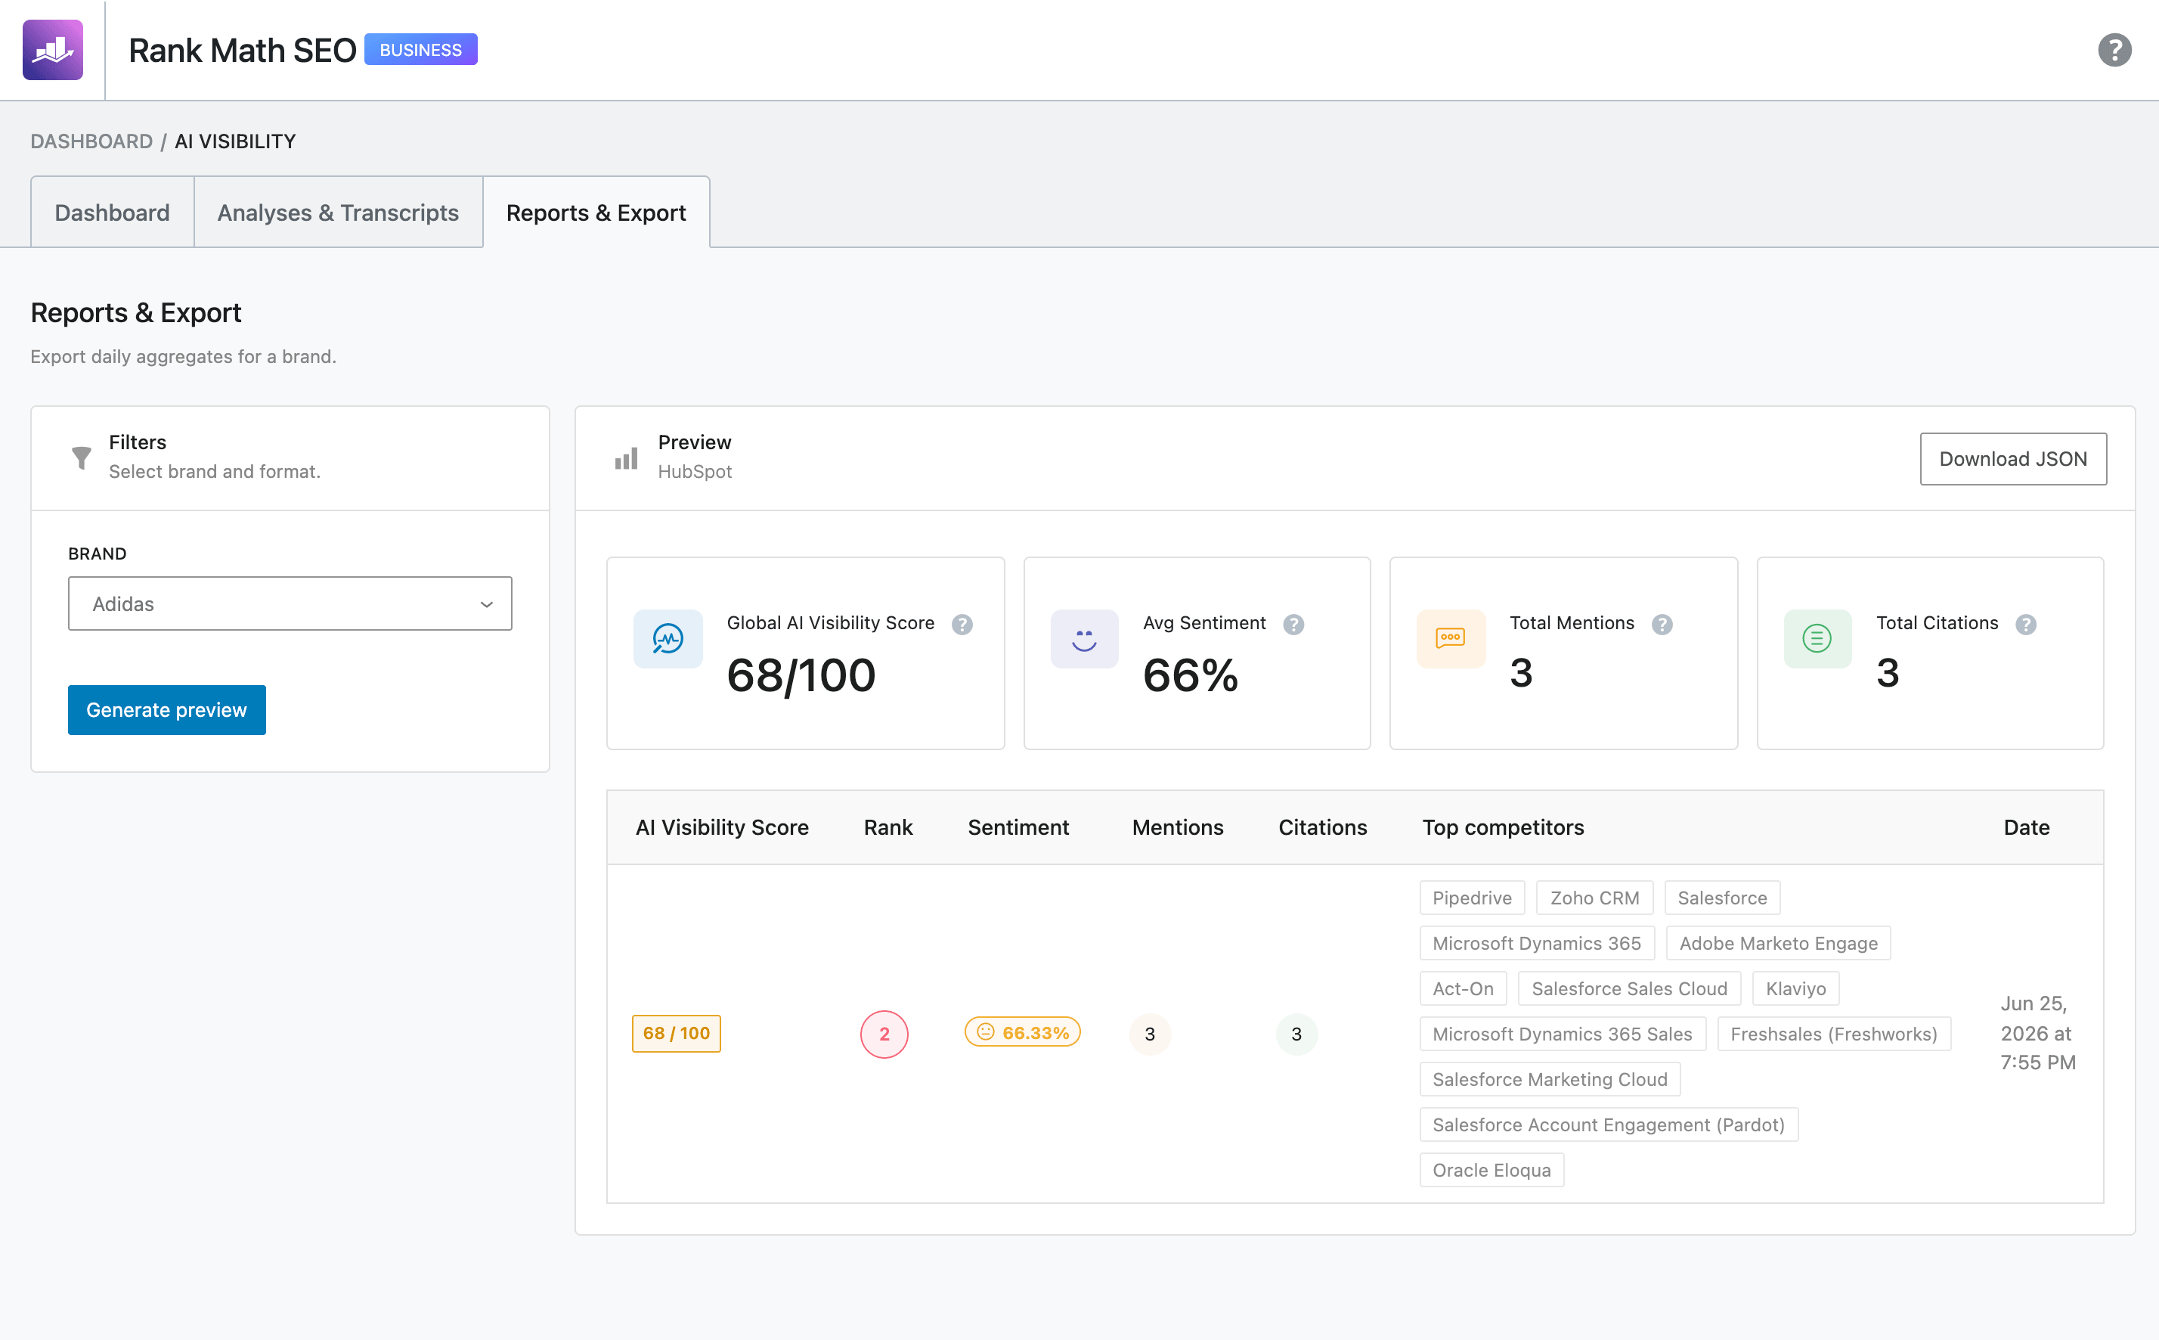Viewport: 2159px width, 1340px height.
Task: Click the Act-On competitor tag
Action: pyautogui.click(x=1463, y=988)
